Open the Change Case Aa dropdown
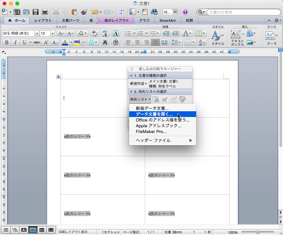Screen dimensions: 283x235 pos(82,33)
